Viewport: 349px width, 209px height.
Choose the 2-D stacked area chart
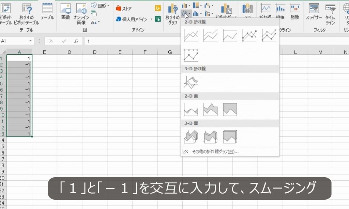(210, 110)
